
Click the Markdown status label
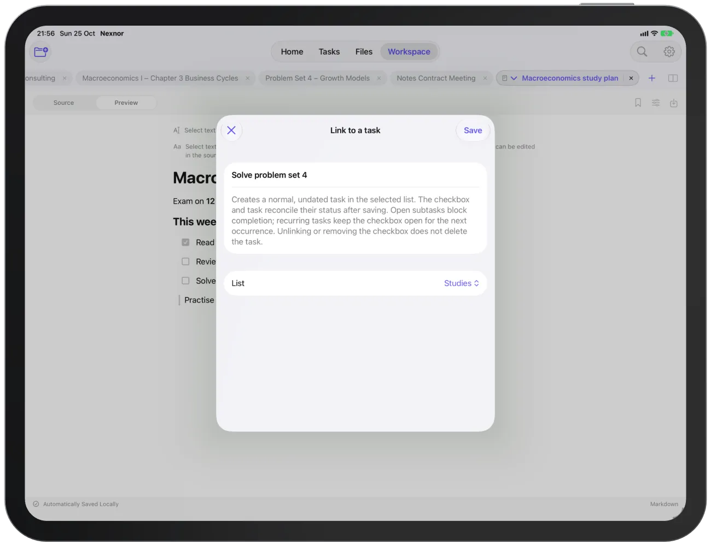pyautogui.click(x=664, y=504)
